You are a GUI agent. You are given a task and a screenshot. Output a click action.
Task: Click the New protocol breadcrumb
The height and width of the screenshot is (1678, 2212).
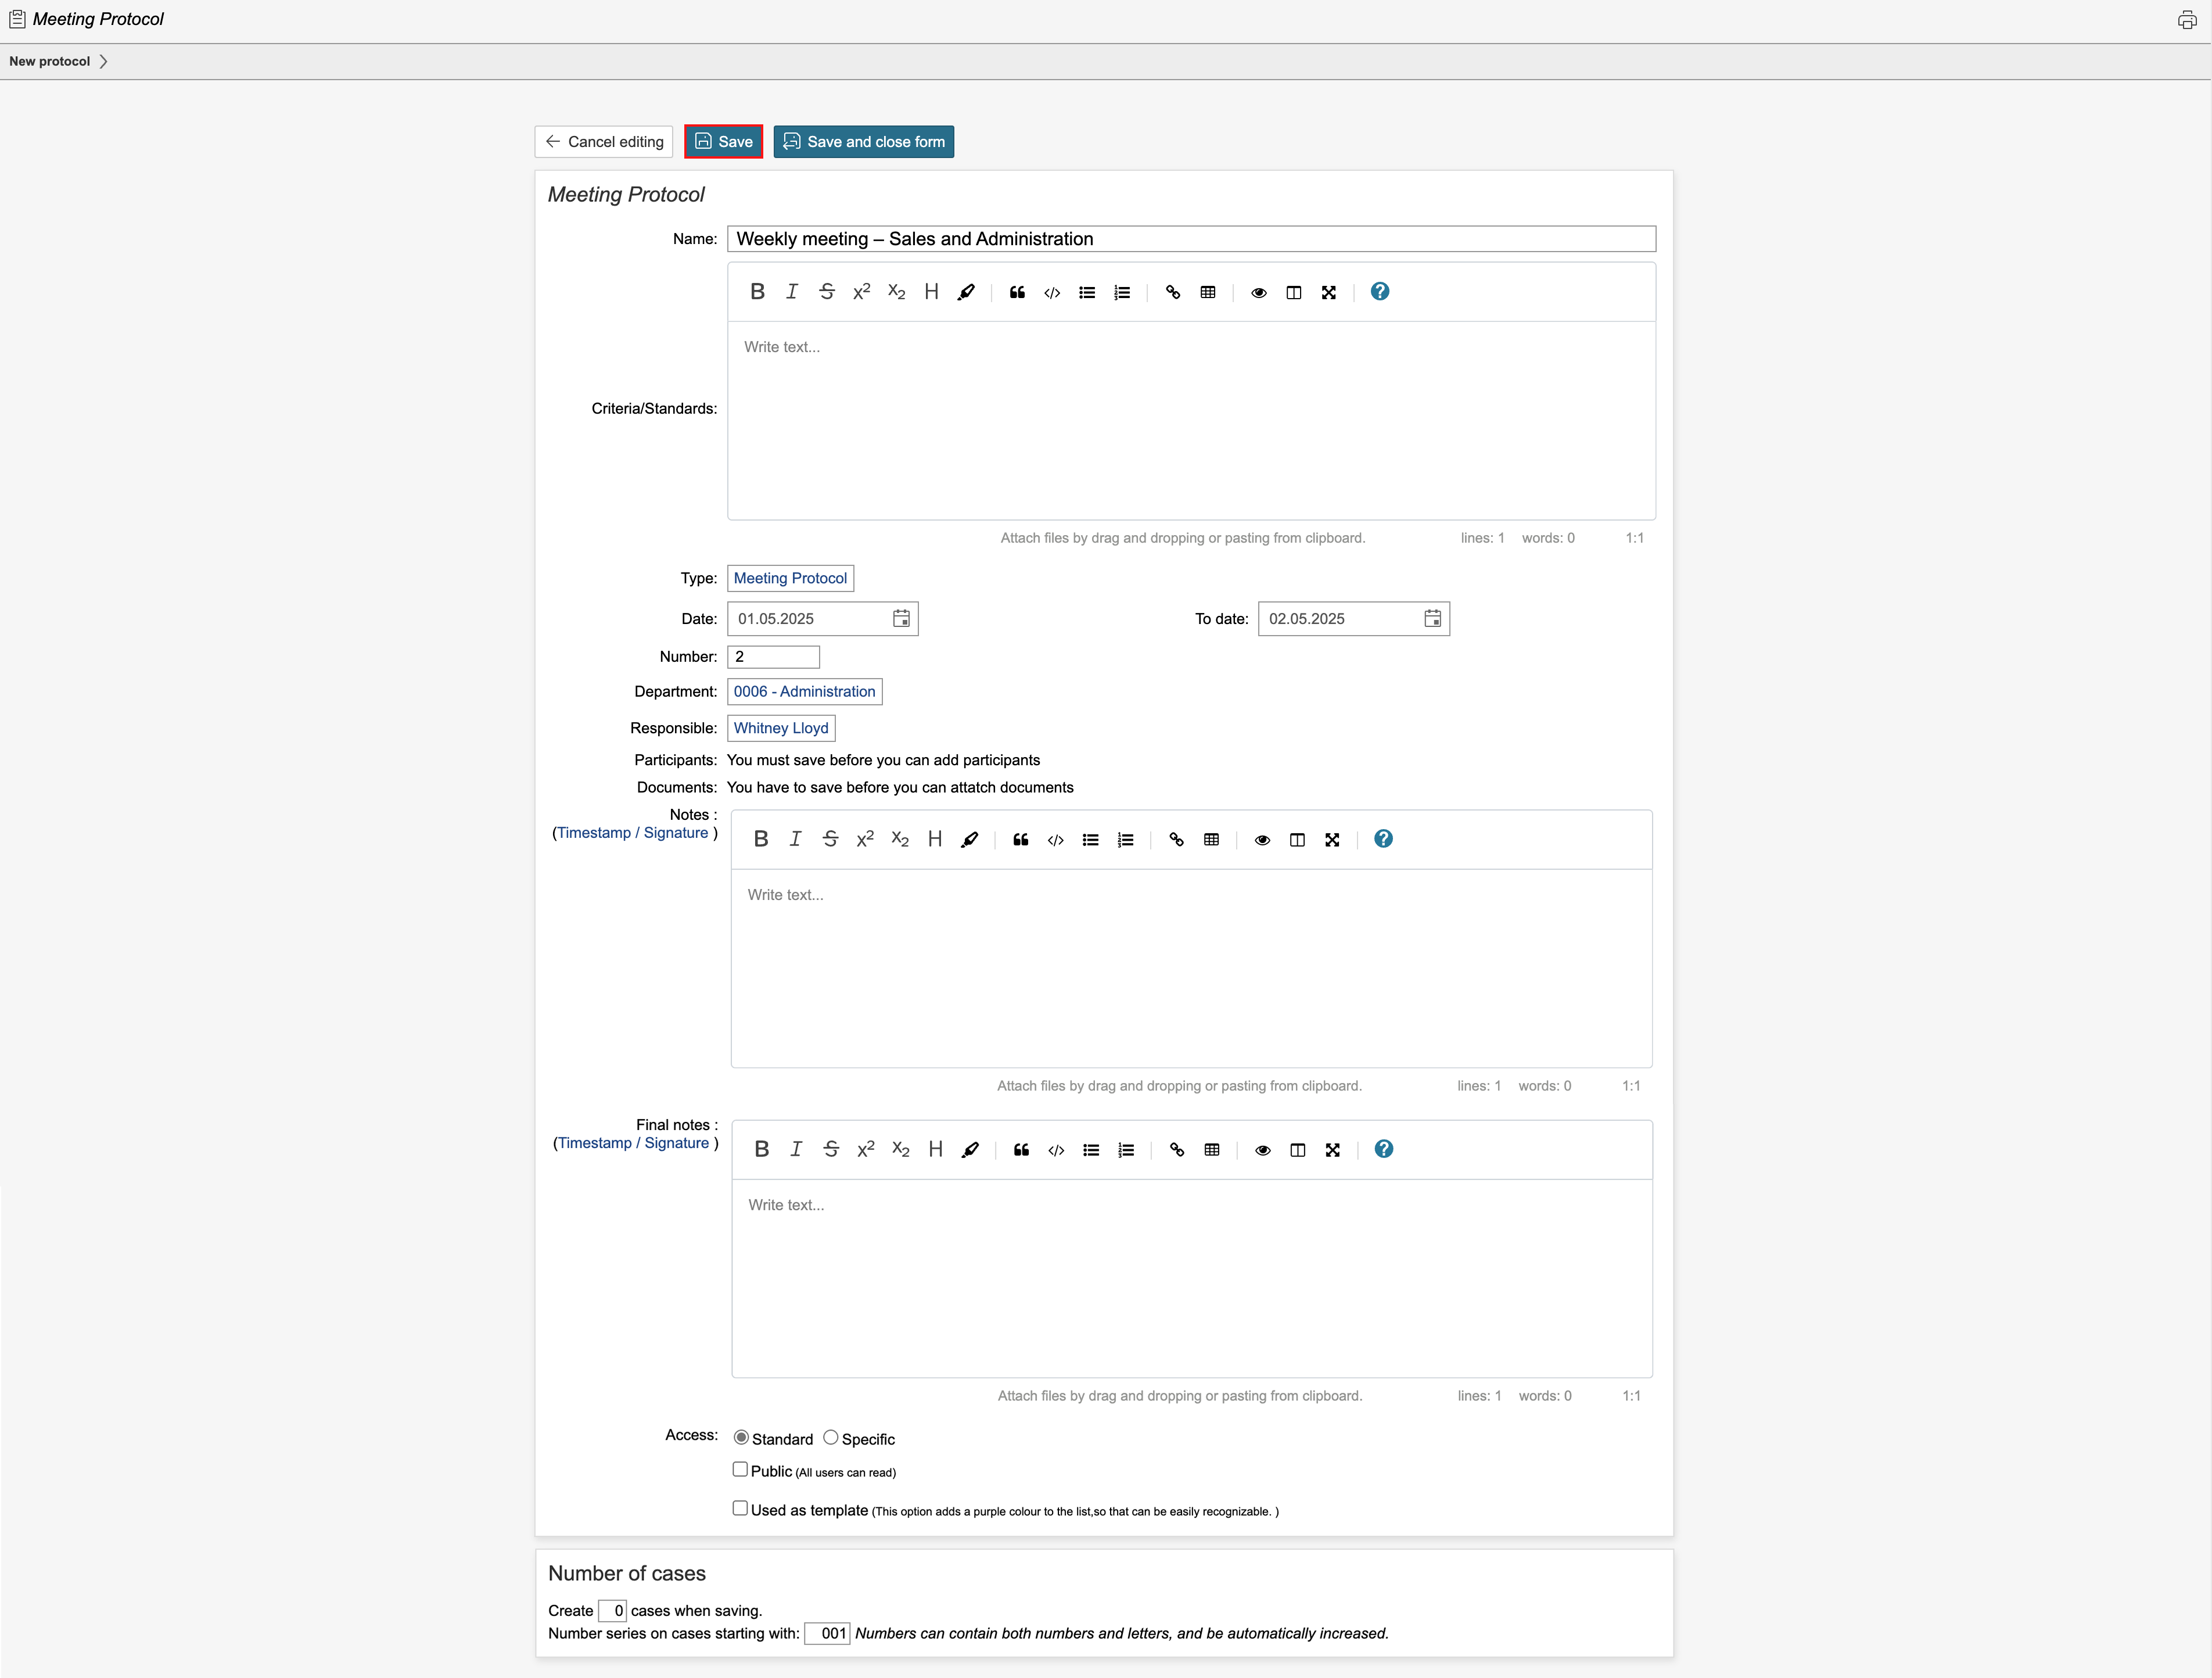pyautogui.click(x=50, y=61)
